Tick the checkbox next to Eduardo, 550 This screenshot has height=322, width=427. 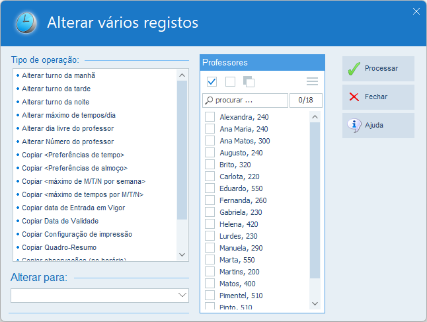(210, 188)
